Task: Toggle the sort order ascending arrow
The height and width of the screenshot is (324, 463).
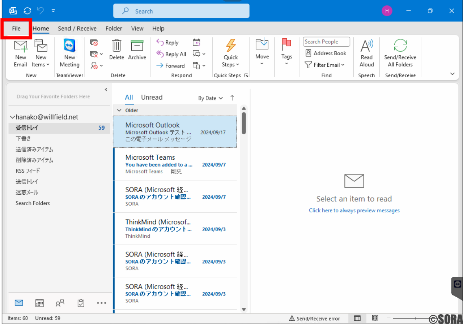Action: [x=232, y=98]
